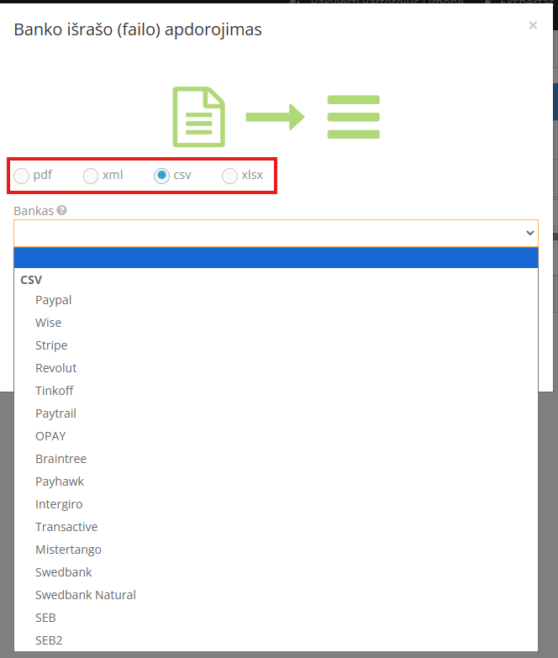Select Payhawk in the dropdown list
This screenshot has height=658, width=558.
coord(276,482)
